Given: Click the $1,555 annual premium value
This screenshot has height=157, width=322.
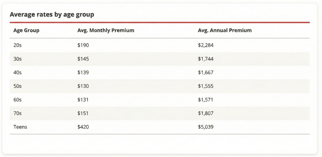Looking at the screenshot, I should [x=206, y=86].
